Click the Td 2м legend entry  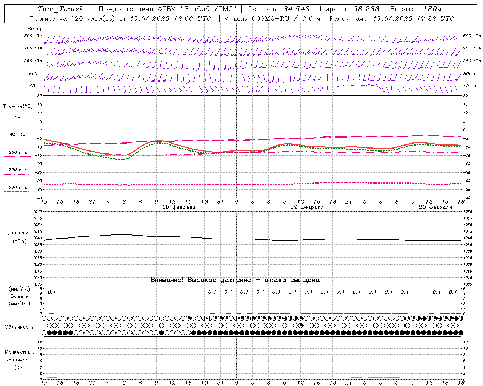[17, 135]
